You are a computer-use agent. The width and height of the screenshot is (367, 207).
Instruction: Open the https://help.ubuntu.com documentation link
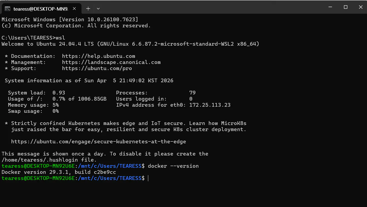pos(98,56)
